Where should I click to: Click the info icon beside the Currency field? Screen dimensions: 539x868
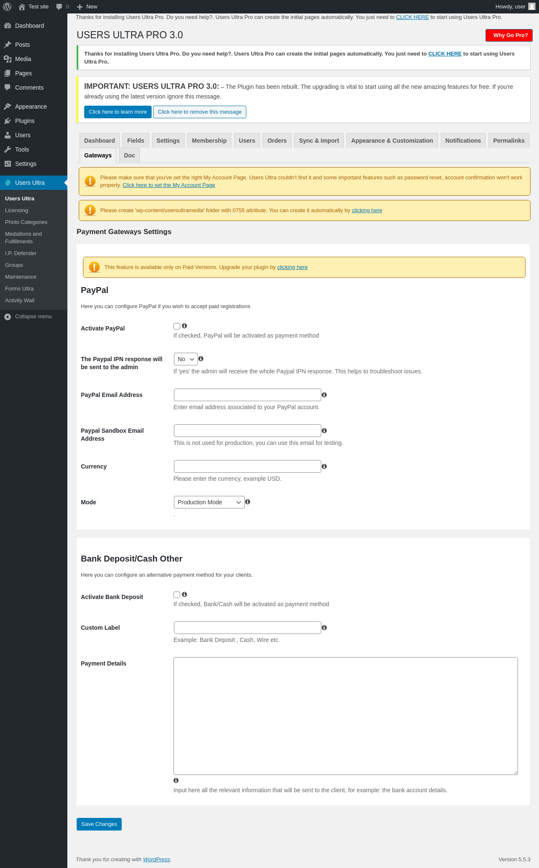324,466
